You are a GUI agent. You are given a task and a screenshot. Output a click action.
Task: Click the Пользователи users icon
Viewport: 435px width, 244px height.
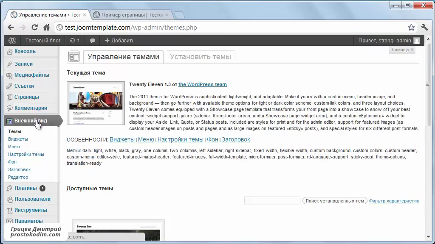(9, 199)
